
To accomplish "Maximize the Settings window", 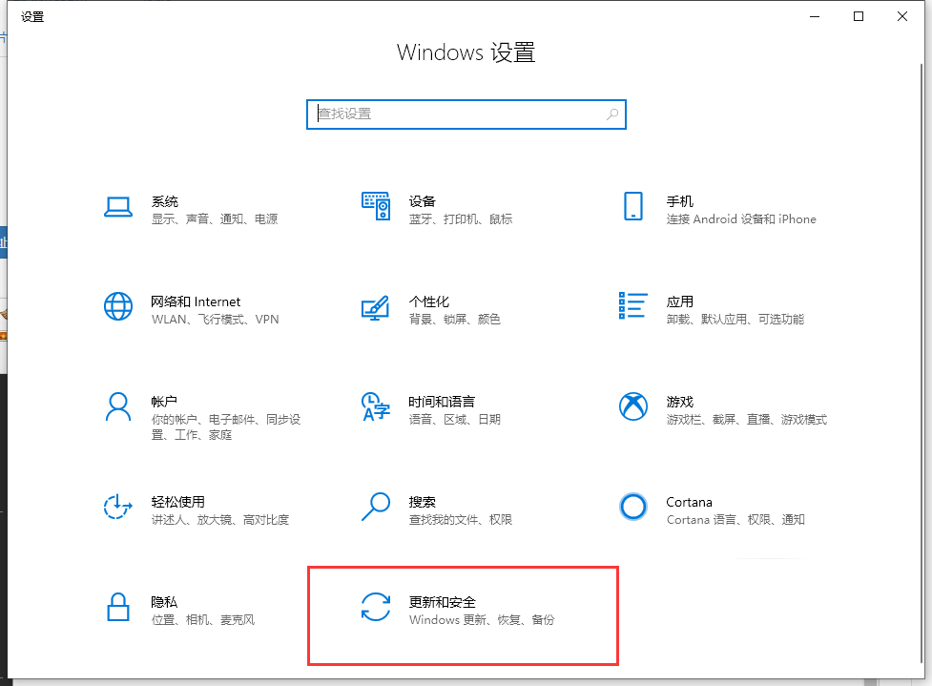I will [x=859, y=16].
